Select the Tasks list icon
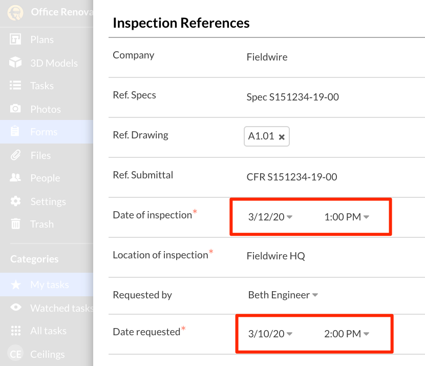 [x=16, y=86]
